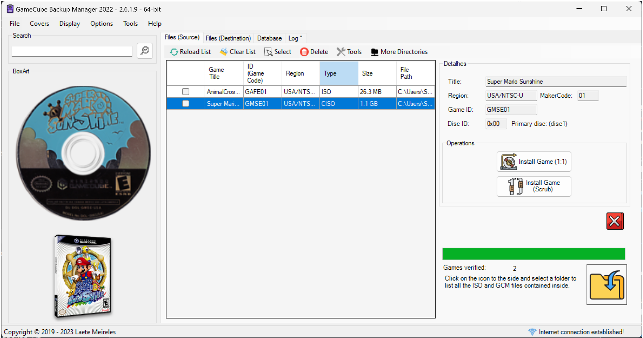The height and width of the screenshot is (338, 643).
Task: Switch to the Log tab
Action: click(295, 38)
